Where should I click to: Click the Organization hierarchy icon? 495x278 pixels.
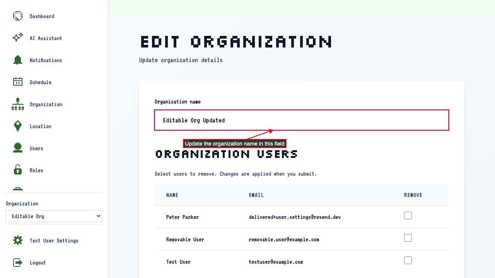(x=18, y=104)
